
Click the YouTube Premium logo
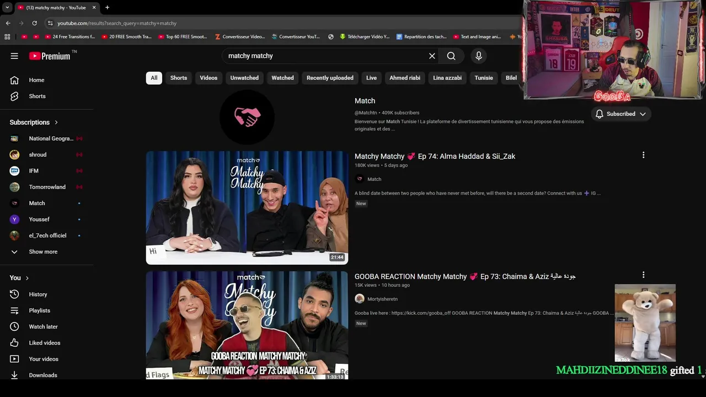50,56
